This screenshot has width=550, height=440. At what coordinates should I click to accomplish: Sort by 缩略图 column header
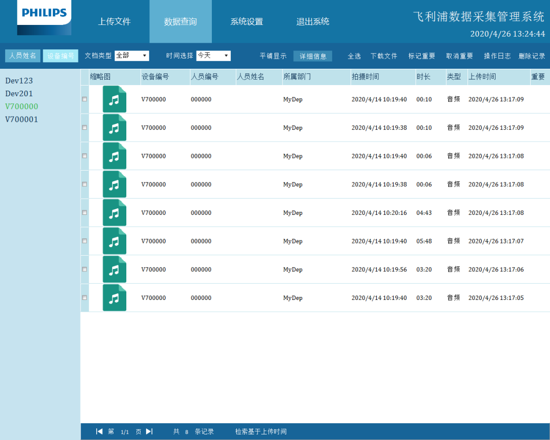115,77
